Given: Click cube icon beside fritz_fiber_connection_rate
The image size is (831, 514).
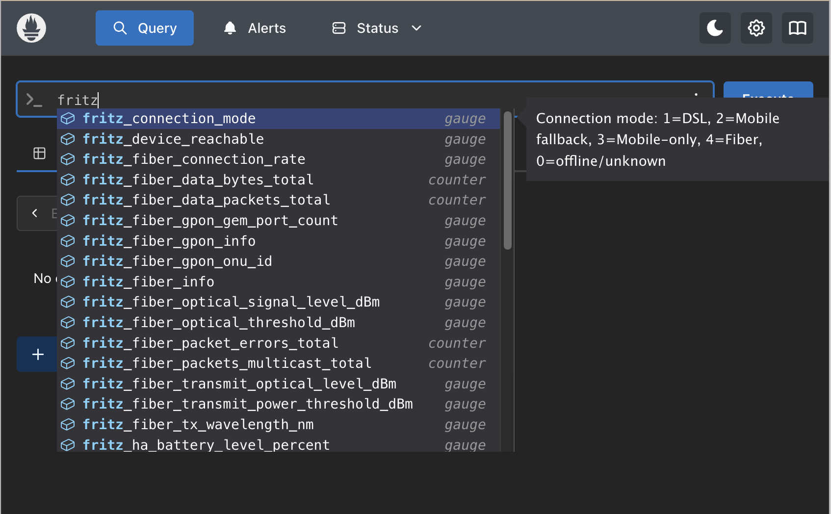Looking at the screenshot, I should pyautogui.click(x=68, y=159).
